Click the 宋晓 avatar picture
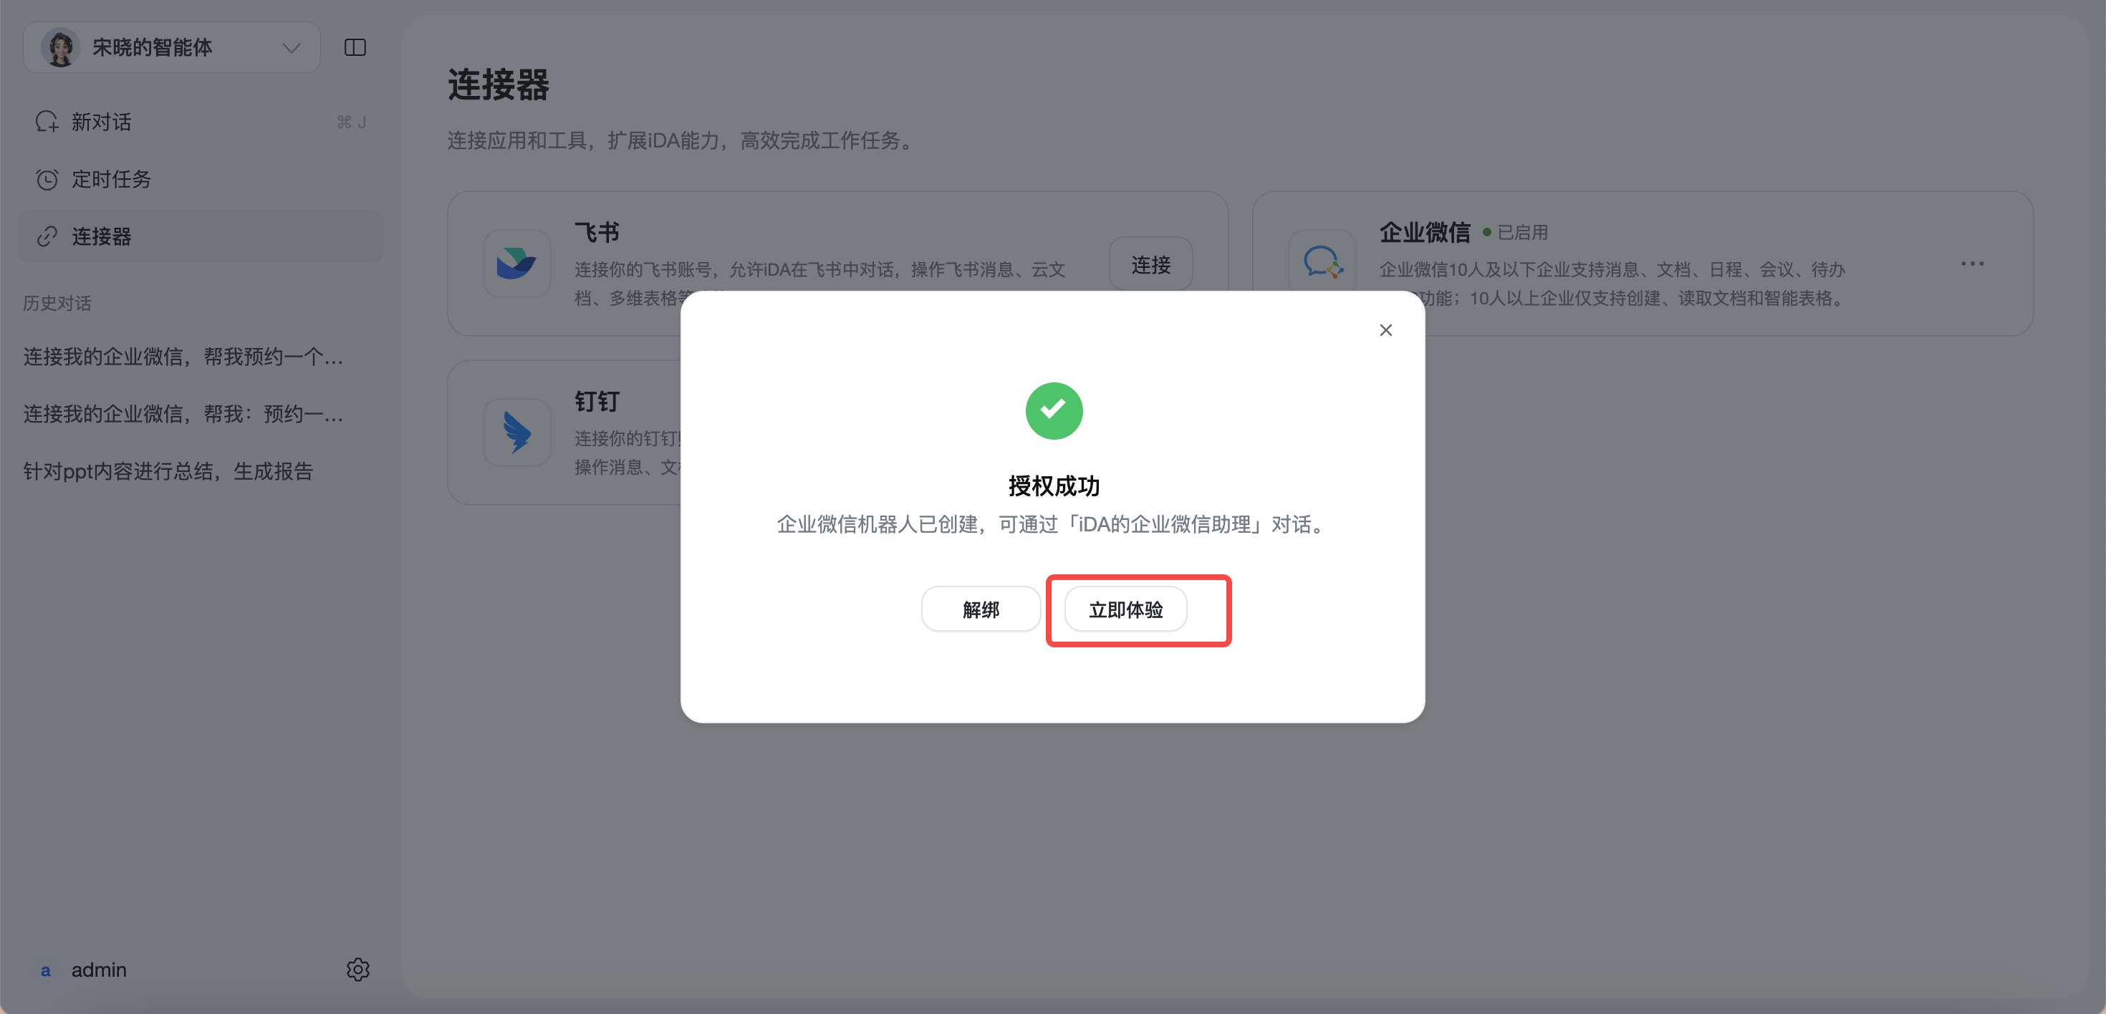Screen dimensions: 2106x1014 [x=60, y=47]
